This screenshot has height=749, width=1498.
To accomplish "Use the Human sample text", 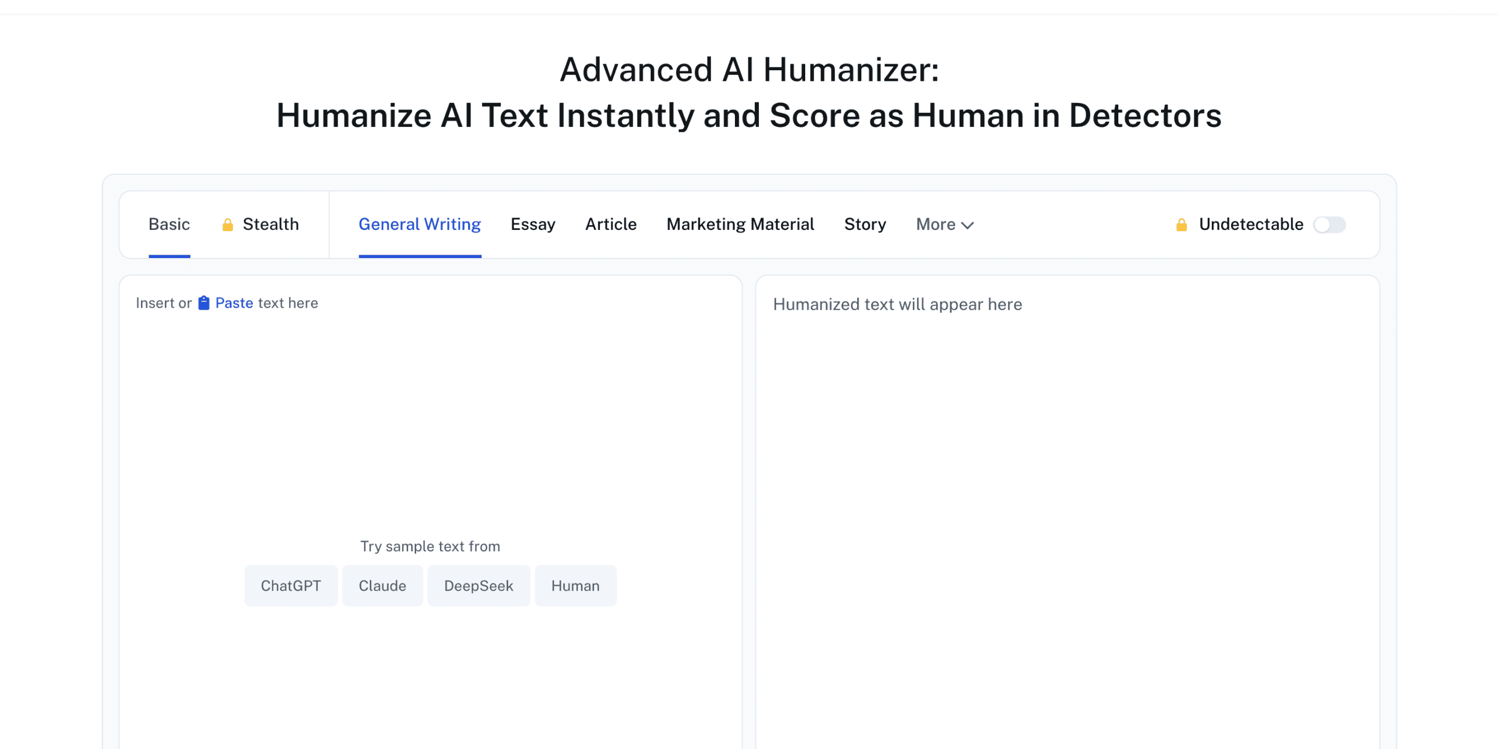I will tap(575, 585).
